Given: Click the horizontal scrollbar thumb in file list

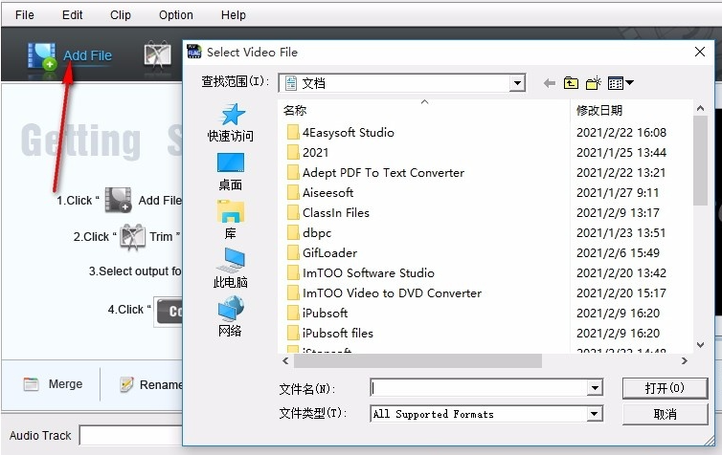Looking at the screenshot, I should [x=417, y=360].
